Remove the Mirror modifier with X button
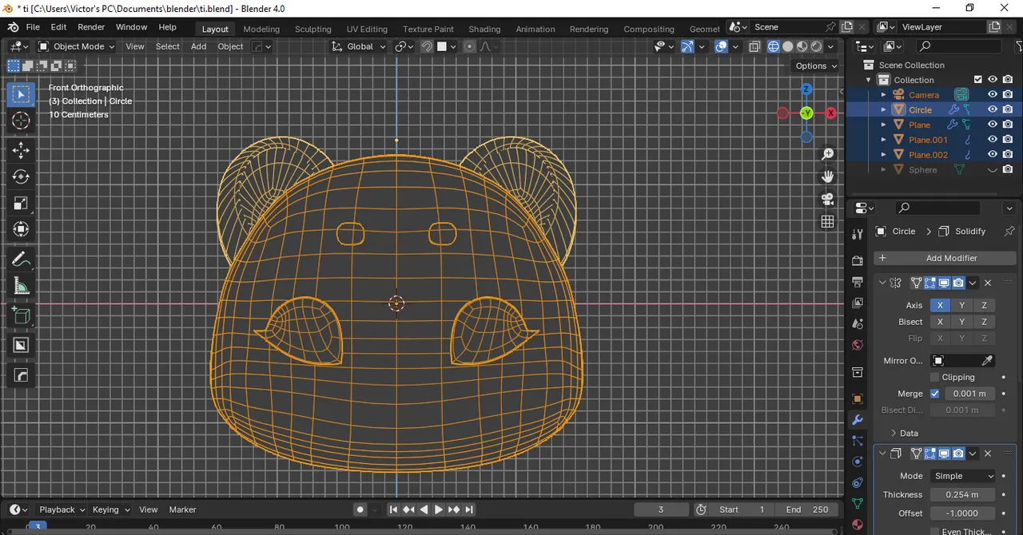Screen dimensions: 1023x535 tap(988, 283)
